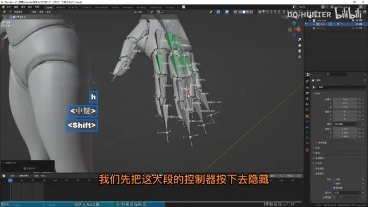Toggle the checked In Front checkbox

pos(334,187)
